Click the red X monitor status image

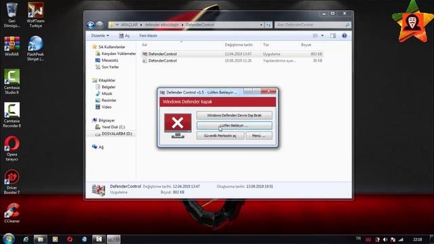coord(178,125)
